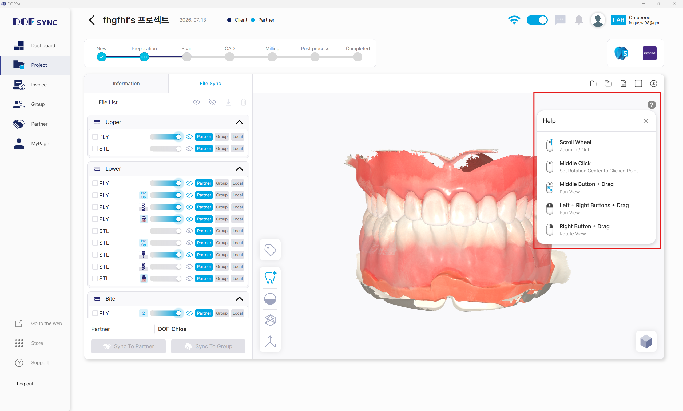Select the tooth with sparkle tool
The width and height of the screenshot is (683, 411).
click(x=270, y=277)
